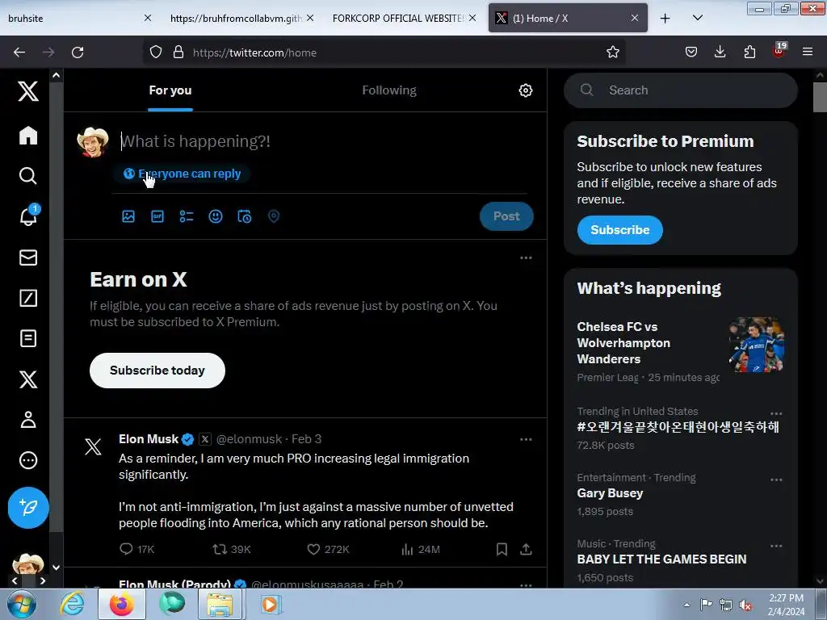Share Elon Musk's post
The image size is (827, 620).
(x=526, y=549)
